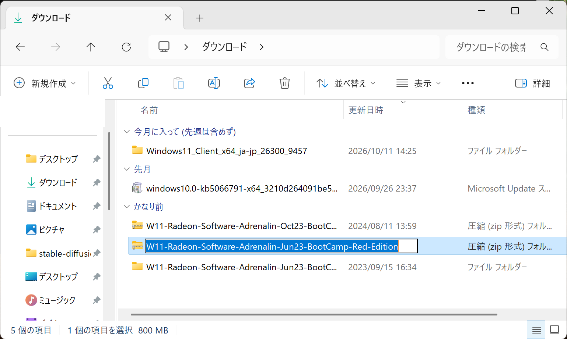This screenshot has height=339, width=567.
Task: Open ドキュメント in sidebar
Action: pos(52,206)
